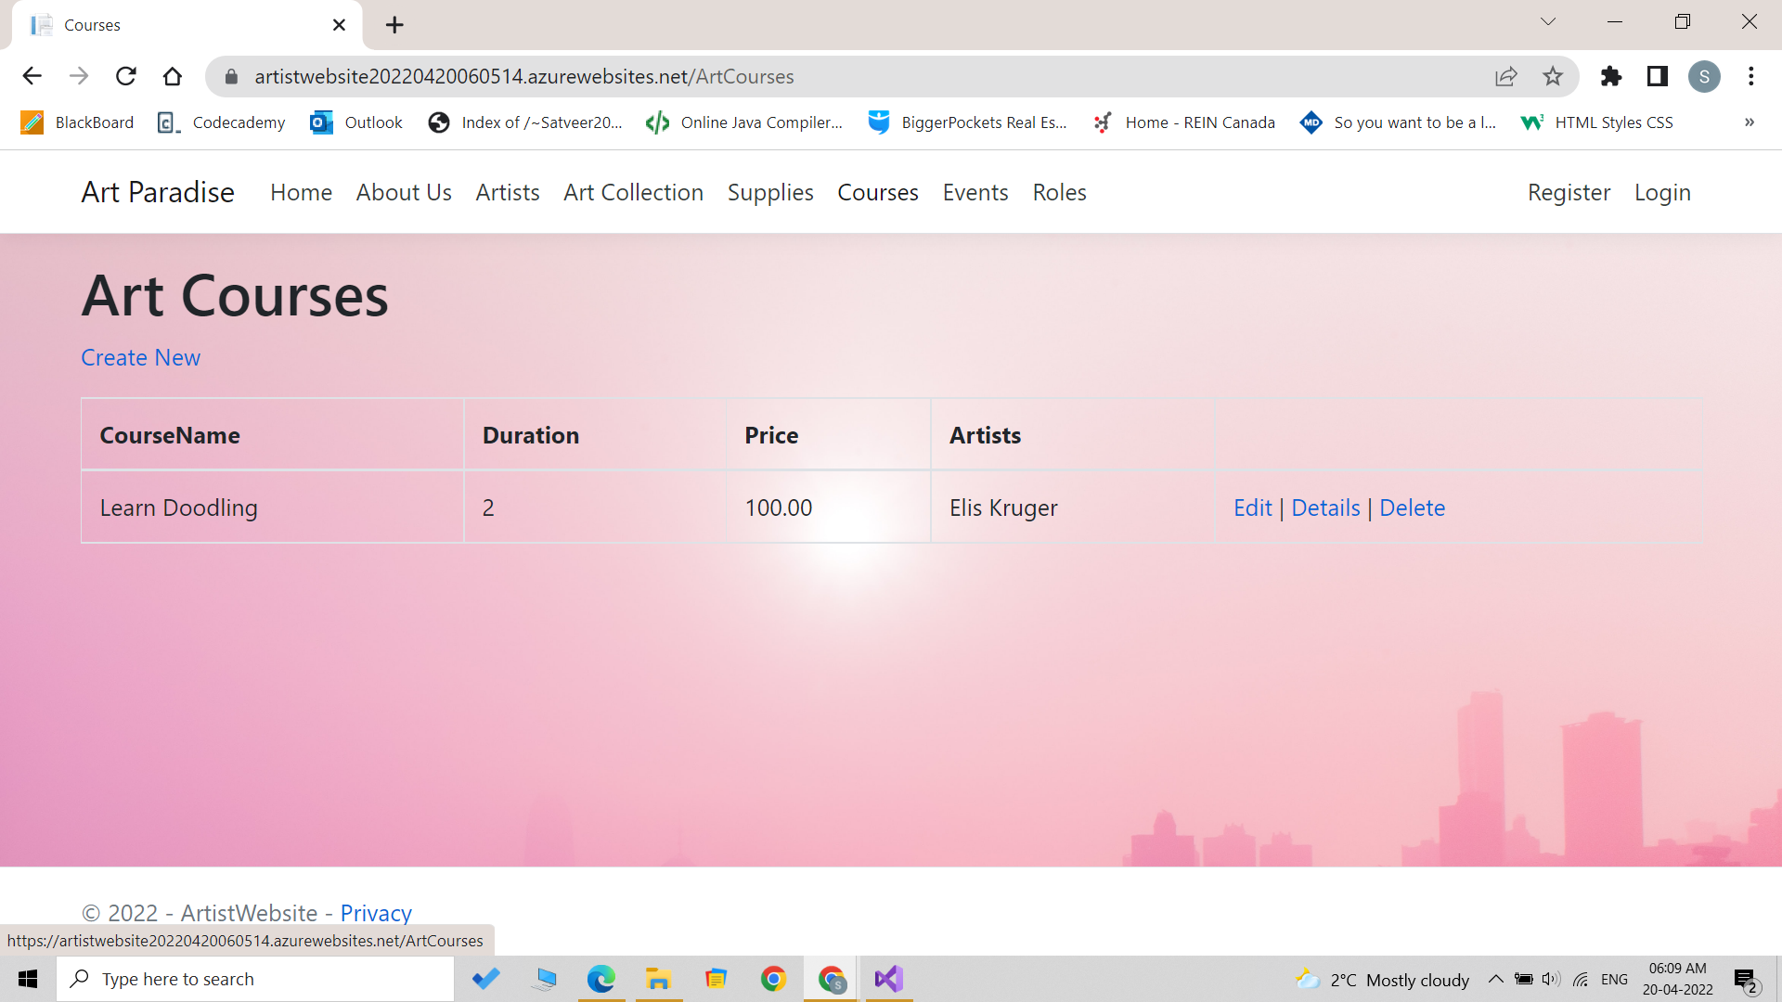Open Roles menu item
The image size is (1782, 1002).
[x=1059, y=192]
